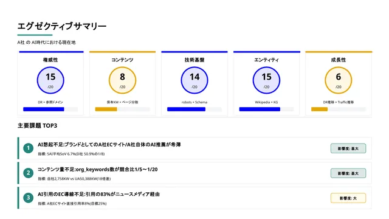Click the issue title starting AI想起不足
The height and width of the screenshot is (219, 389).
coord(109,145)
